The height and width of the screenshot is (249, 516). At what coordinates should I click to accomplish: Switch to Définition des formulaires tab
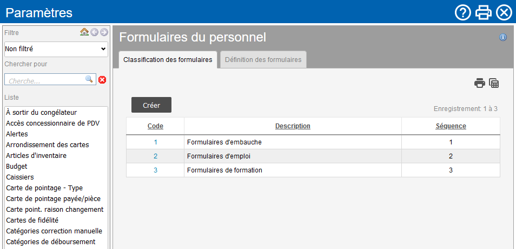pos(263,60)
